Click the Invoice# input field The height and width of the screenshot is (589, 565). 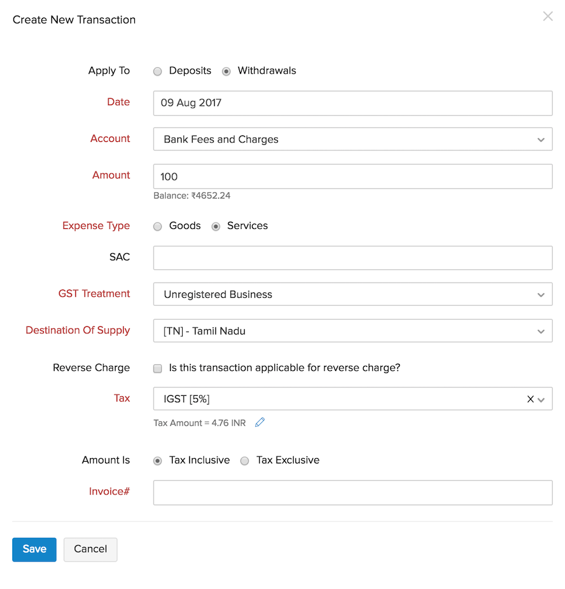(x=353, y=492)
